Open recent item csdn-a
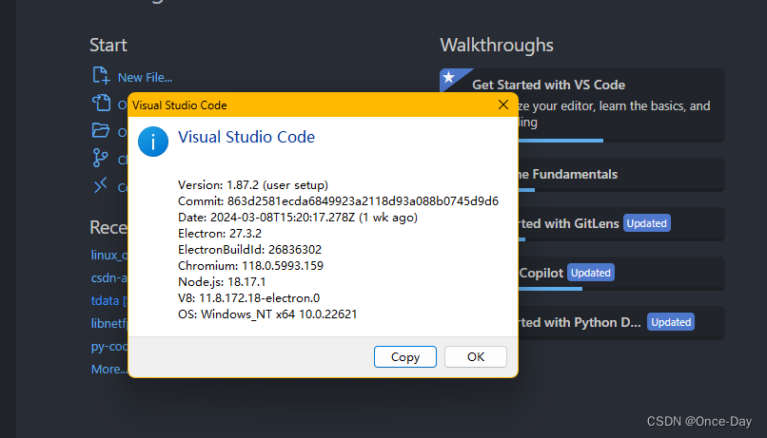The image size is (767, 438). pyautogui.click(x=109, y=277)
